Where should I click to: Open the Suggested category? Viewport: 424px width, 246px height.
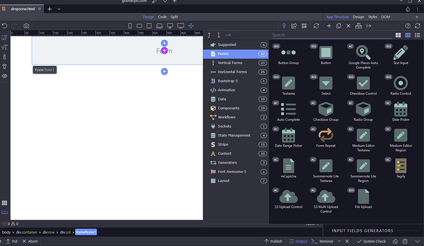(x=236, y=45)
